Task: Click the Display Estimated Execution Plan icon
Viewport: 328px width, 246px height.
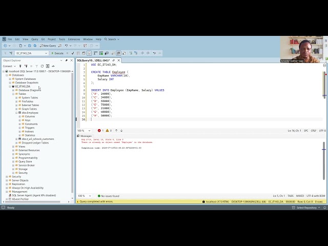Action: [x=78, y=53]
